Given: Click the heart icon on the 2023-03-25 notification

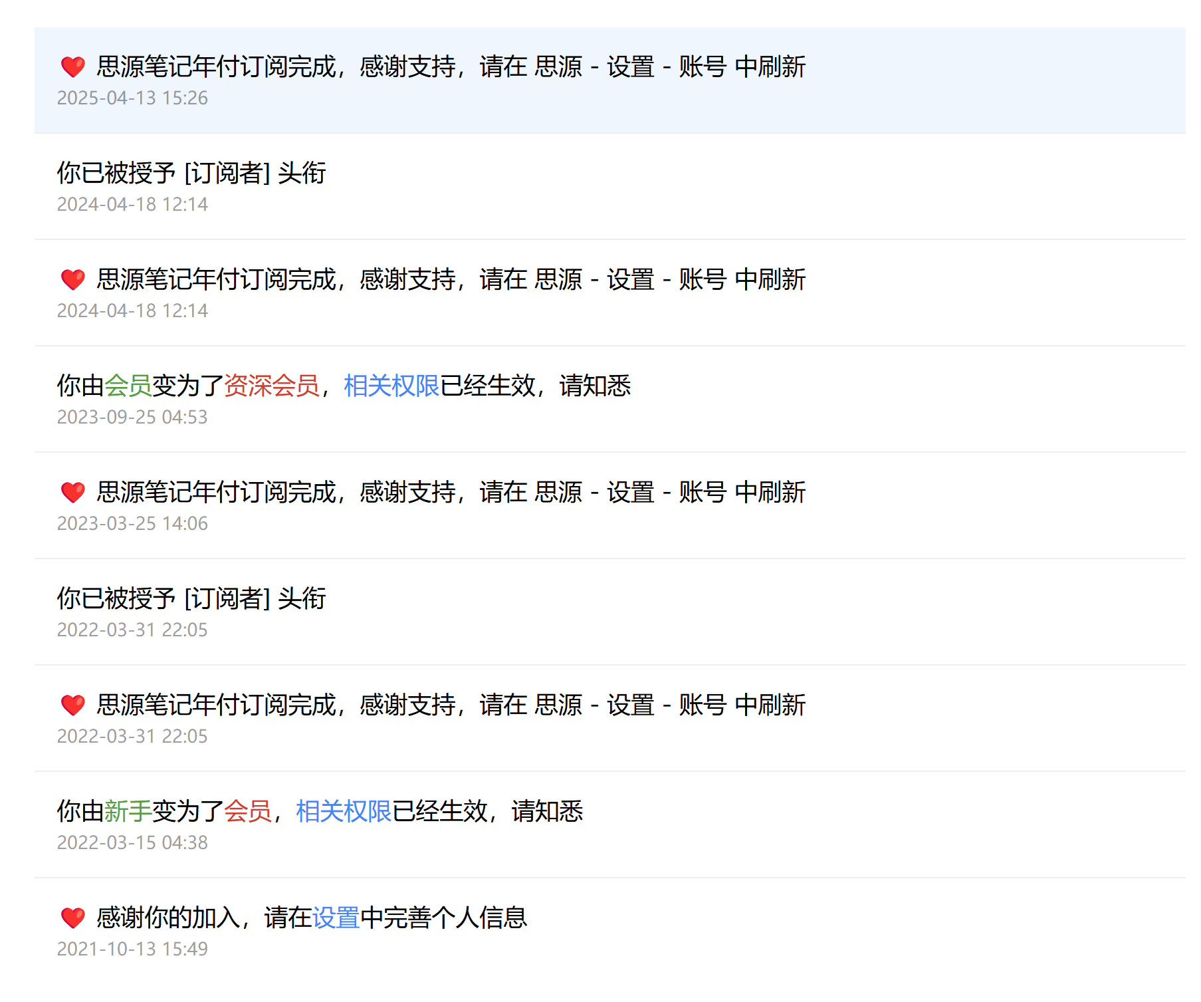Looking at the screenshot, I should coord(73,492).
